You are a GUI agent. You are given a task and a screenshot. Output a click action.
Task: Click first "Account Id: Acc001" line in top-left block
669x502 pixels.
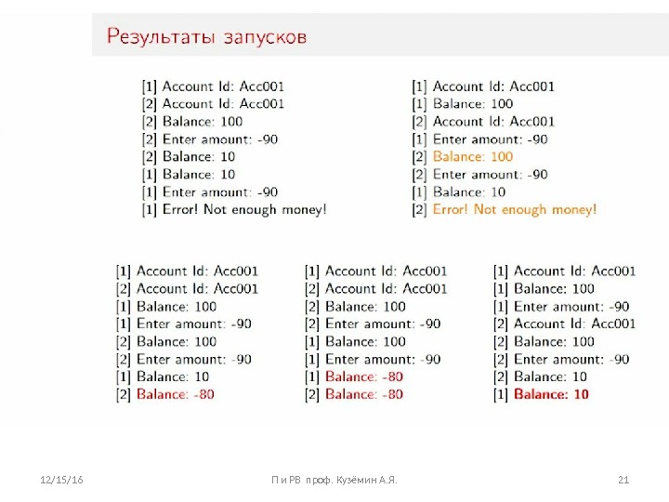tap(213, 86)
